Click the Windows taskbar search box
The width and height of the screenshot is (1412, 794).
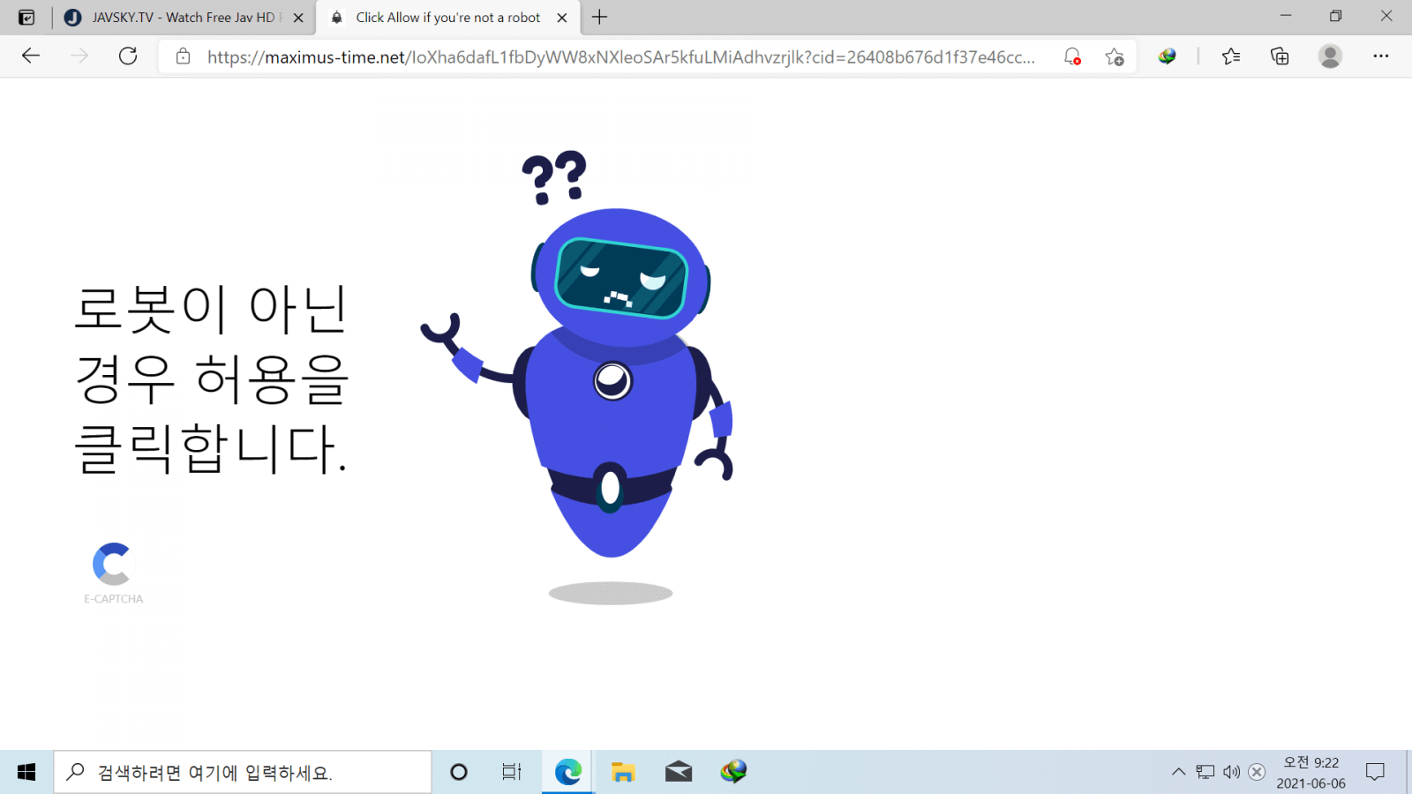click(243, 772)
